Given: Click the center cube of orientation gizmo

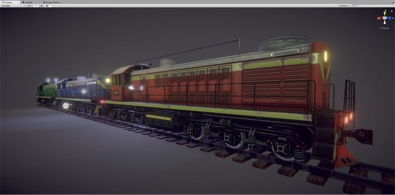Looking at the screenshot, I should click(384, 18).
